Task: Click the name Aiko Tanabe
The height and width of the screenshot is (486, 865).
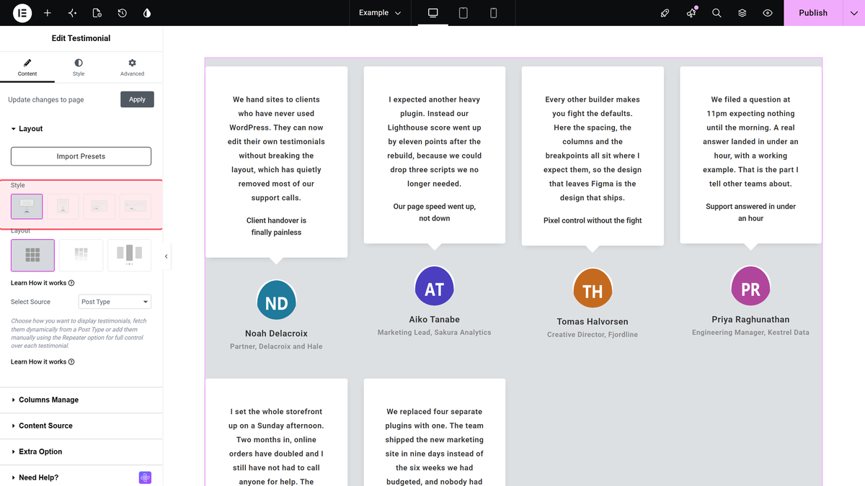Action: (435, 319)
